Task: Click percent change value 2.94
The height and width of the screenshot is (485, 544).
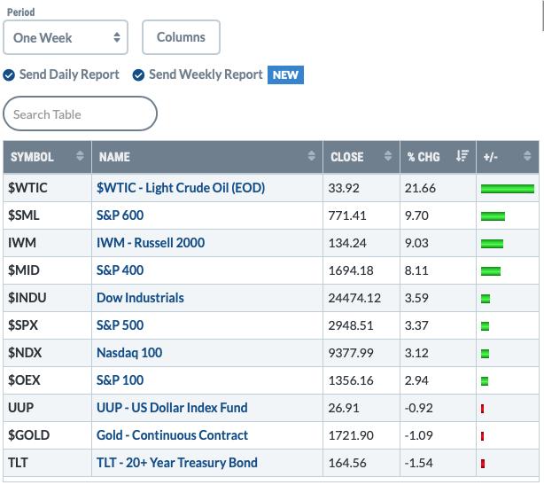Action: coord(416,380)
